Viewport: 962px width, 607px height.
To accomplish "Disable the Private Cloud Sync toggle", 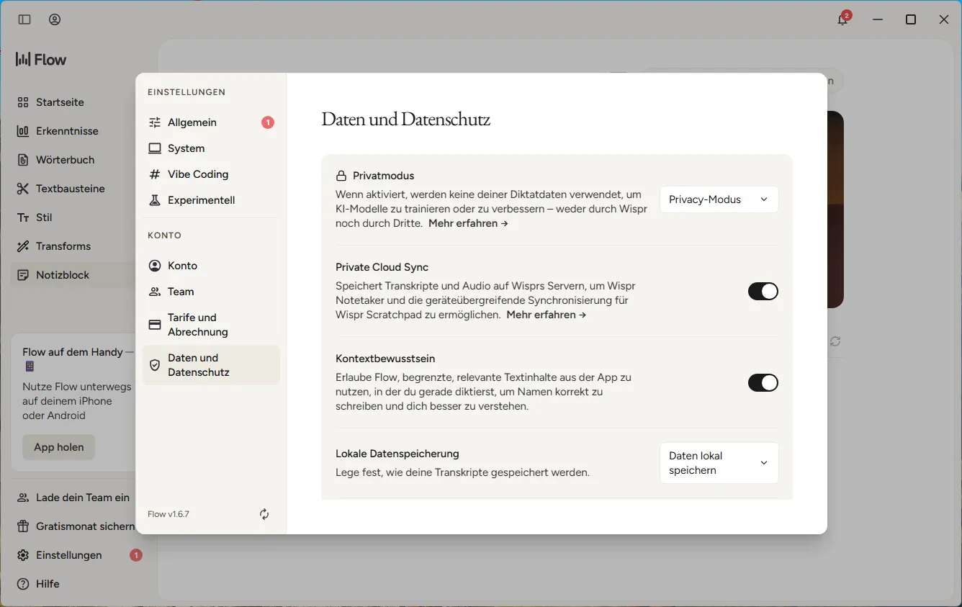I will (763, 291).
